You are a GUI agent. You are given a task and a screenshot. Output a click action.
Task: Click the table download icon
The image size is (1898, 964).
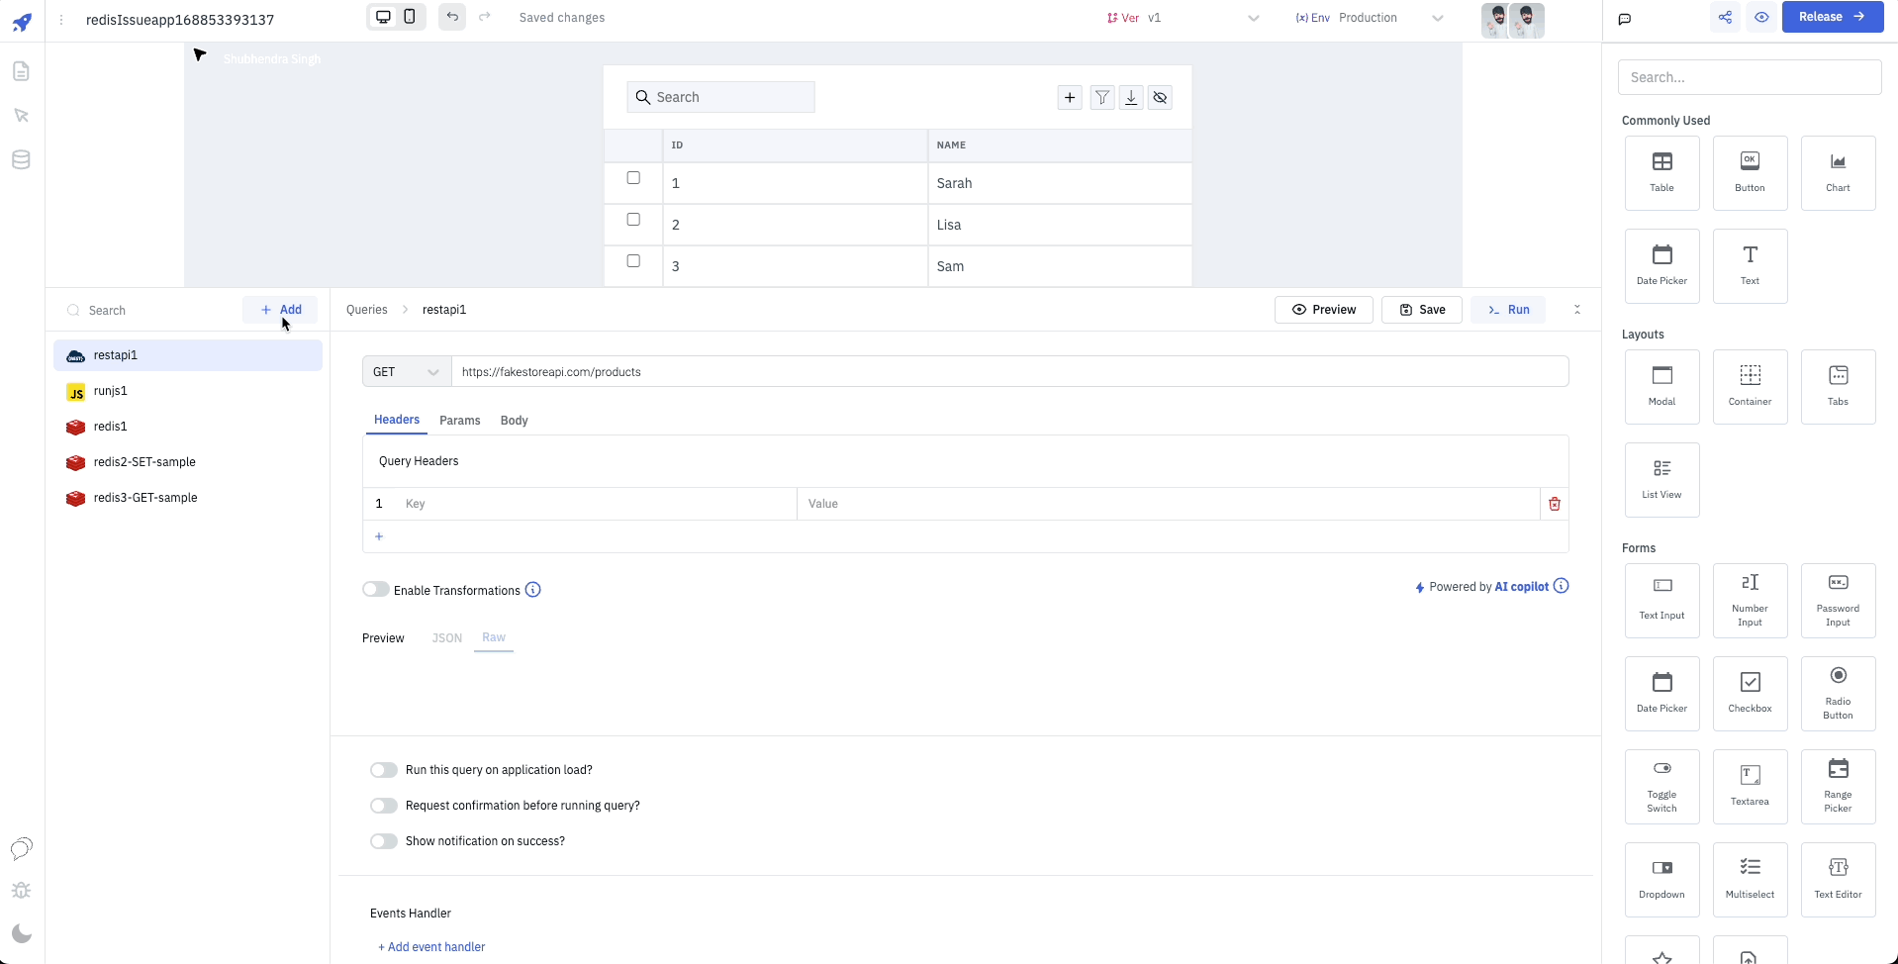[x=1131, y=97]
